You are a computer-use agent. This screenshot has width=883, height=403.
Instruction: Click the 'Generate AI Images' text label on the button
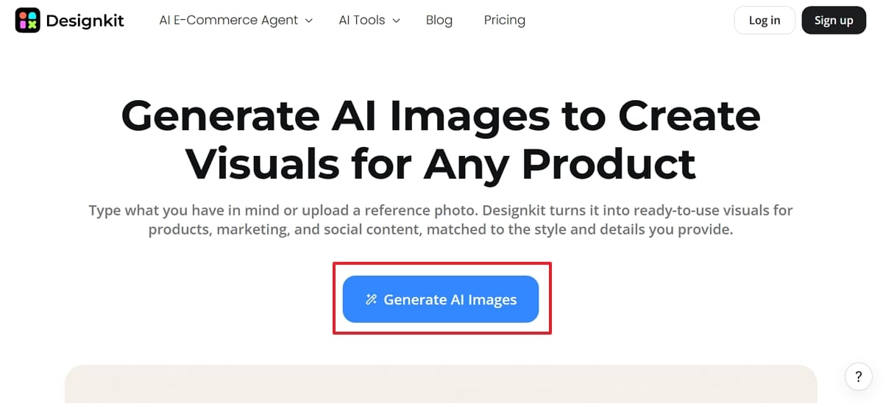point(450,299)
